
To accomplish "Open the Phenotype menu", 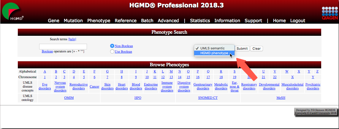I will (99, 21).
